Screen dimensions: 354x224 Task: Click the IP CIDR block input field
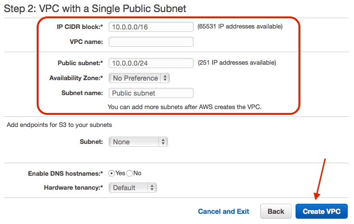pyautogui.click(x=151, y=27)
